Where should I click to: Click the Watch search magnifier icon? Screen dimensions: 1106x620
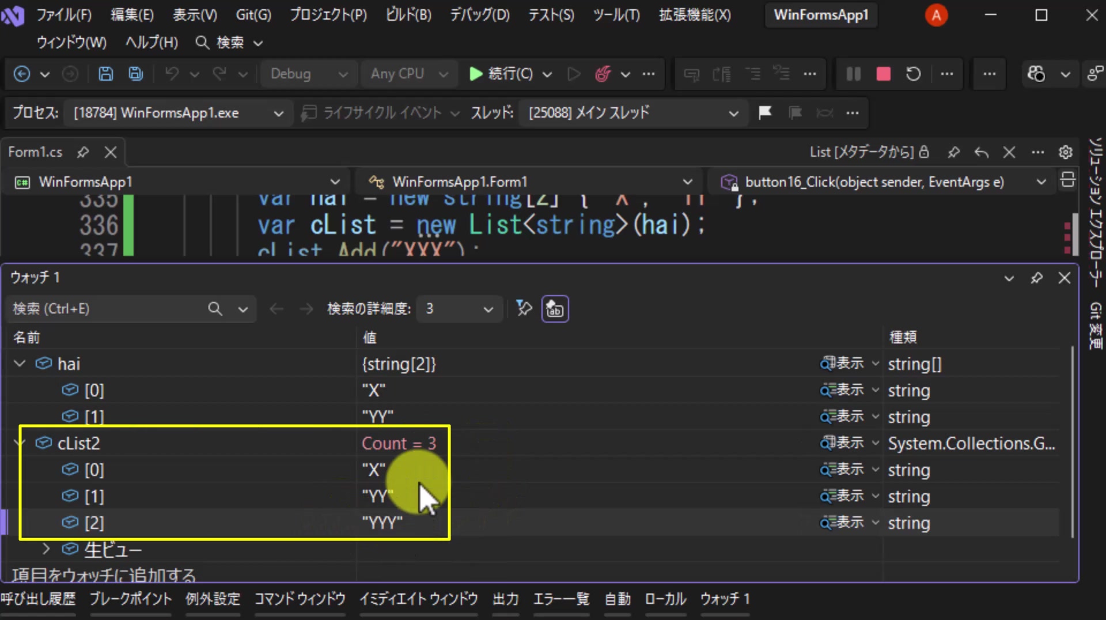click(215, 309)
